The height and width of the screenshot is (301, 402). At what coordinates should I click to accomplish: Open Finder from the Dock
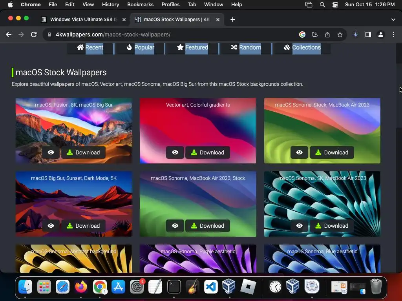(x=25, y=286)
